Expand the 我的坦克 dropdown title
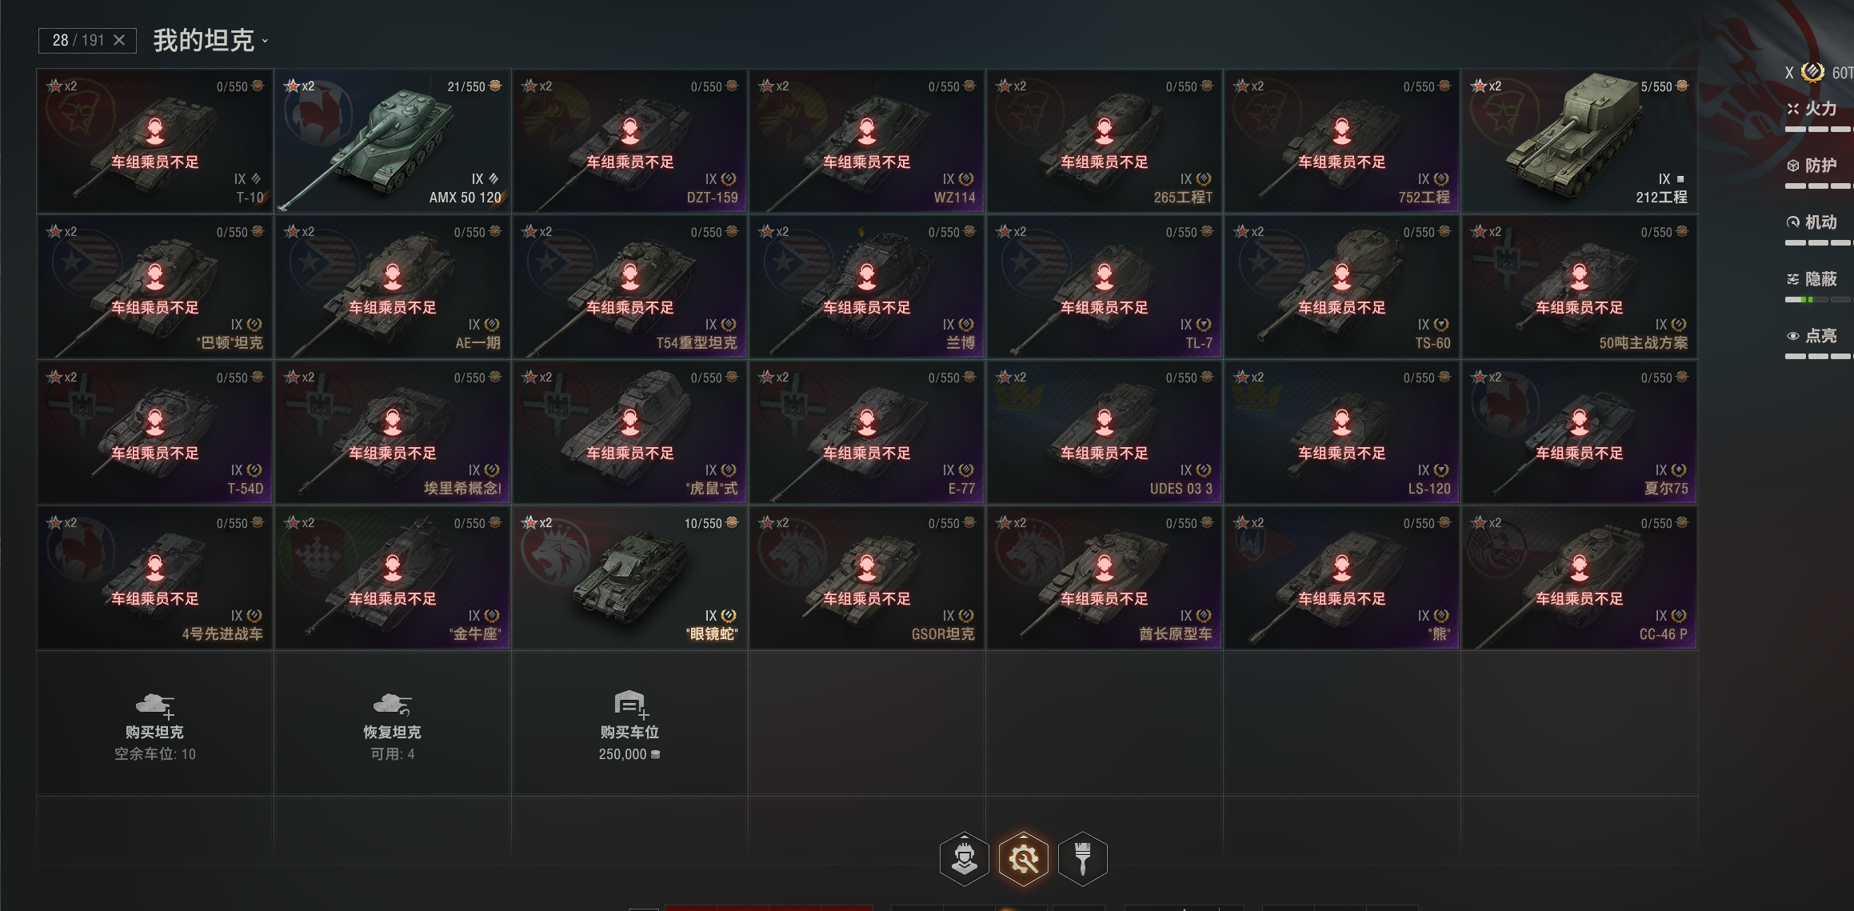Image resolution: width=1854 pixels, height=911 pixels. [x=210, y=40]
